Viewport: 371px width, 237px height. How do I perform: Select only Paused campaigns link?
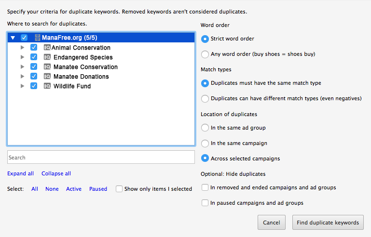(x=98, y=189)
